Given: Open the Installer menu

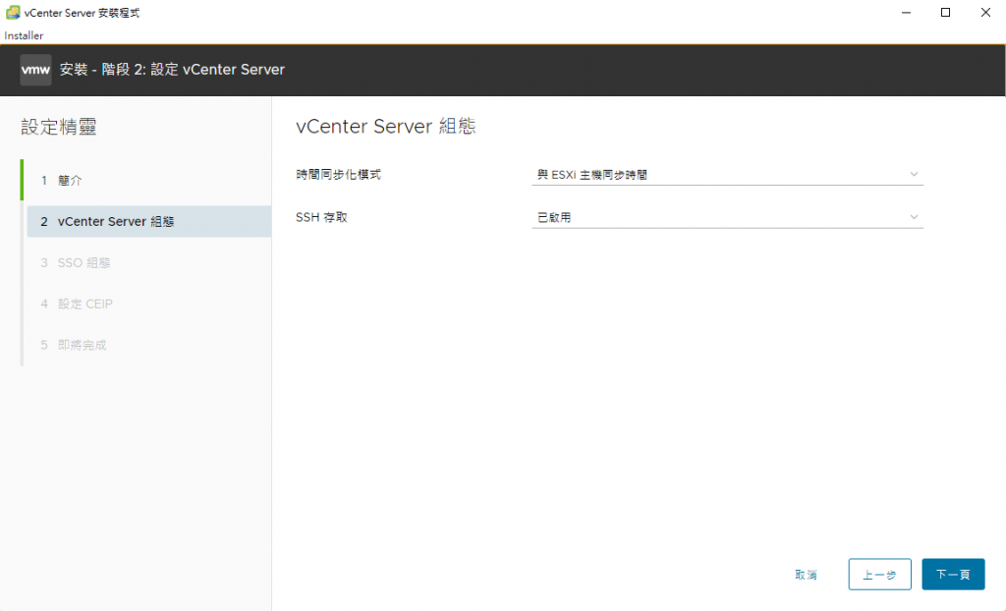Looking at the screenshot, I should pos(24,36).
